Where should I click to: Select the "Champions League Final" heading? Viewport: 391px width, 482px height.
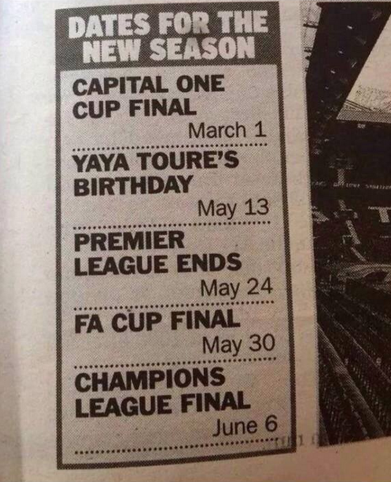coord(162,390)
